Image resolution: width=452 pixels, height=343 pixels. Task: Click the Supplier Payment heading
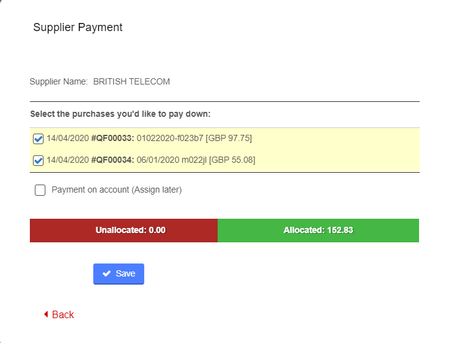click(78, 27)
